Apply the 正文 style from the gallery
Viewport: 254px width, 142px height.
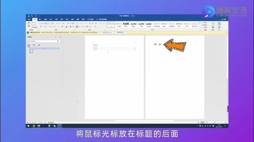tap(111, 25)
